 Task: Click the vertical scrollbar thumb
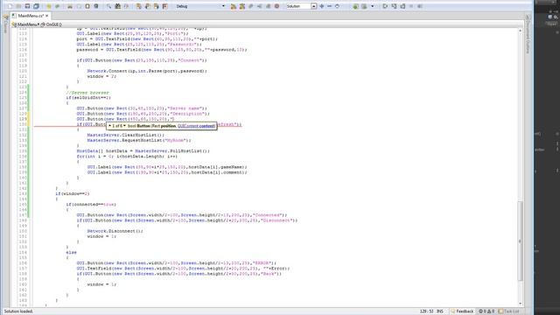[520, 241]
